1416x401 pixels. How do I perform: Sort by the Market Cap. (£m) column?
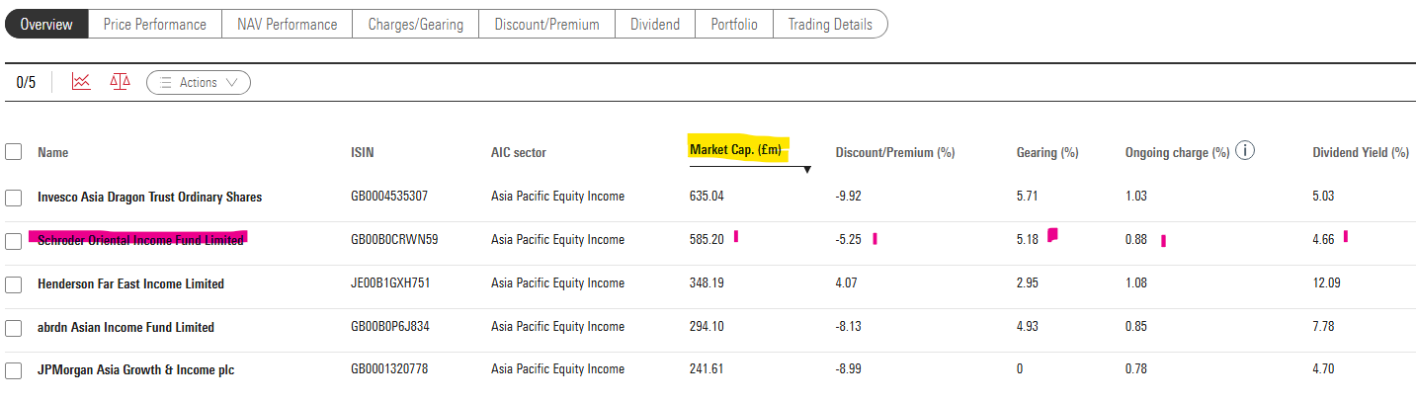click(x=735, y=149)
